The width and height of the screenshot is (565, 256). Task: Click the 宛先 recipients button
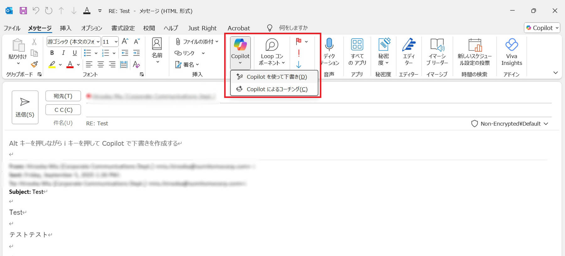click(x=63, y=96)
